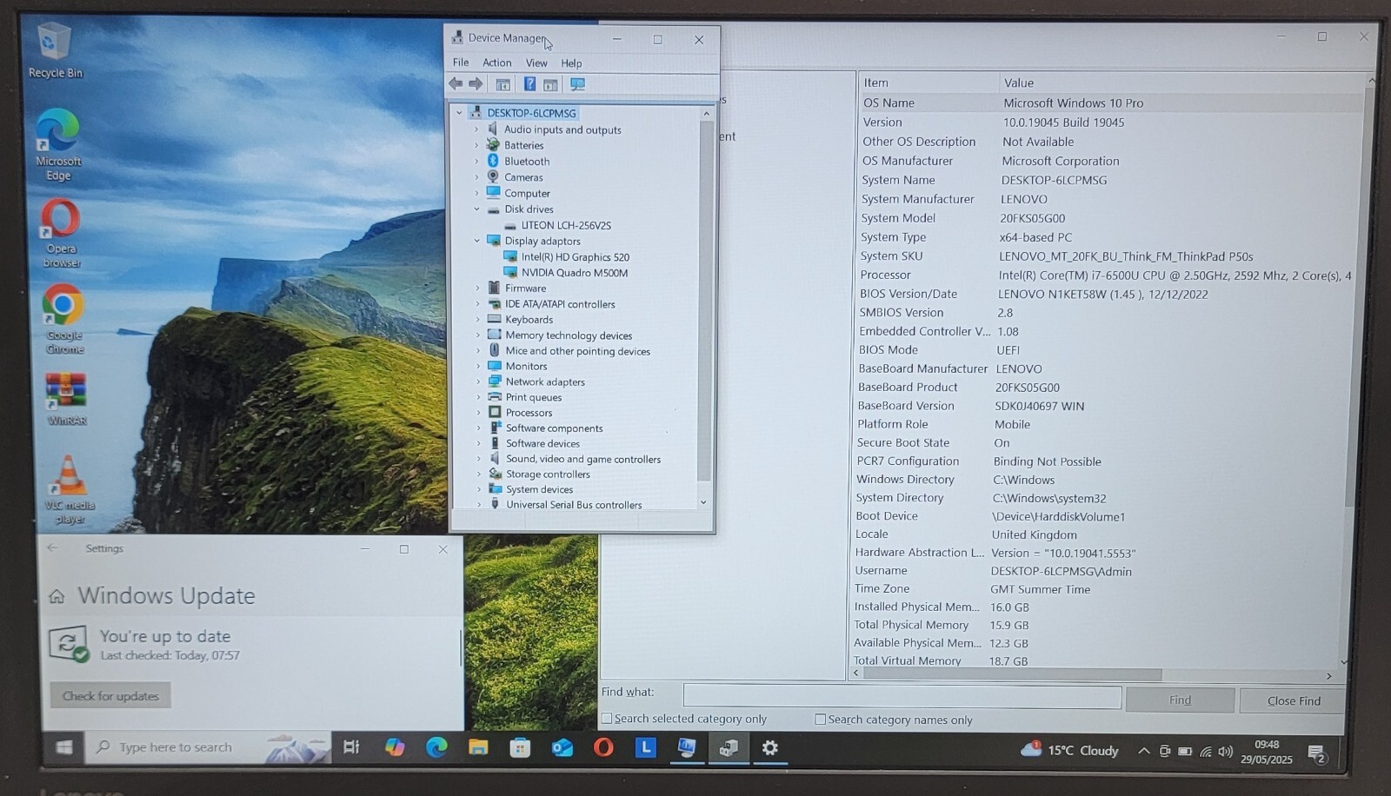Click the horizontal scrollbar in System Information
The width and height of the screenshot is (1391, 796).
click(x=1012, y=674)
